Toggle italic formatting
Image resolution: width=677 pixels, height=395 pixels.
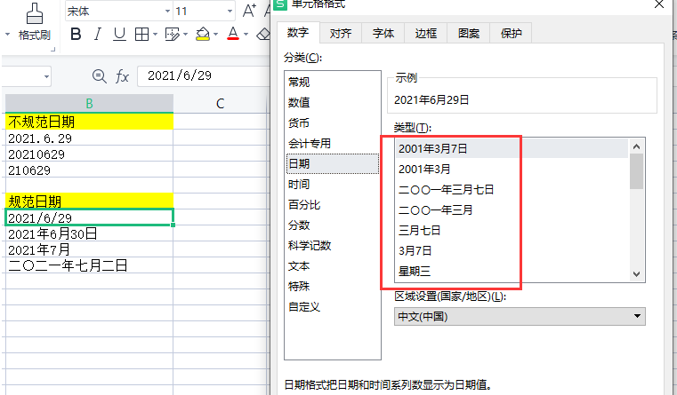click(98, 34)
